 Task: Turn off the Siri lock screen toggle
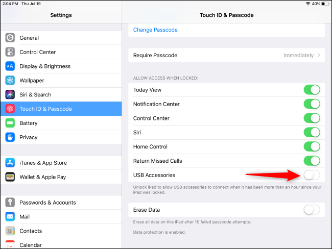pyautogui.click(x=312, y=133)
